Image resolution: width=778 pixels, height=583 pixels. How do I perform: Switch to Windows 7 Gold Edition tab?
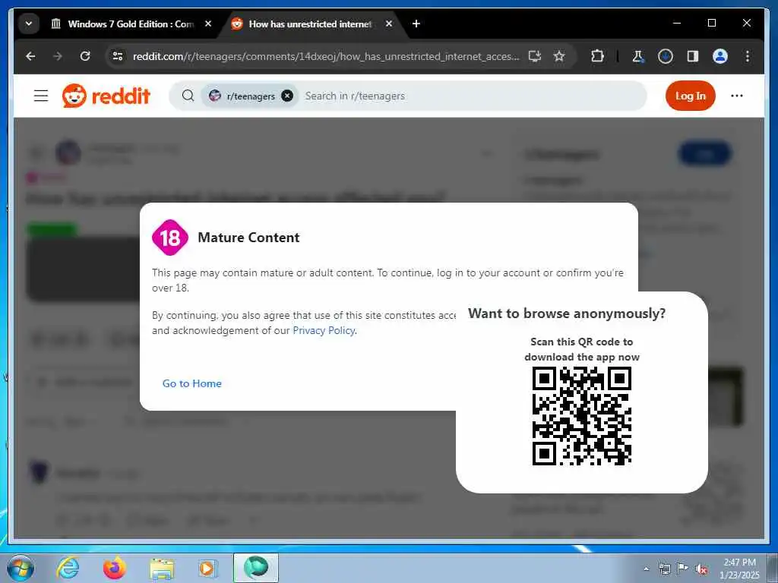pos(131,24)
